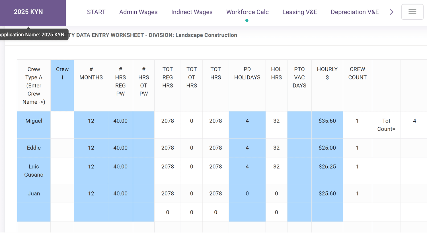
Task: Edit Miguel's months value 12
Action: 91,125
